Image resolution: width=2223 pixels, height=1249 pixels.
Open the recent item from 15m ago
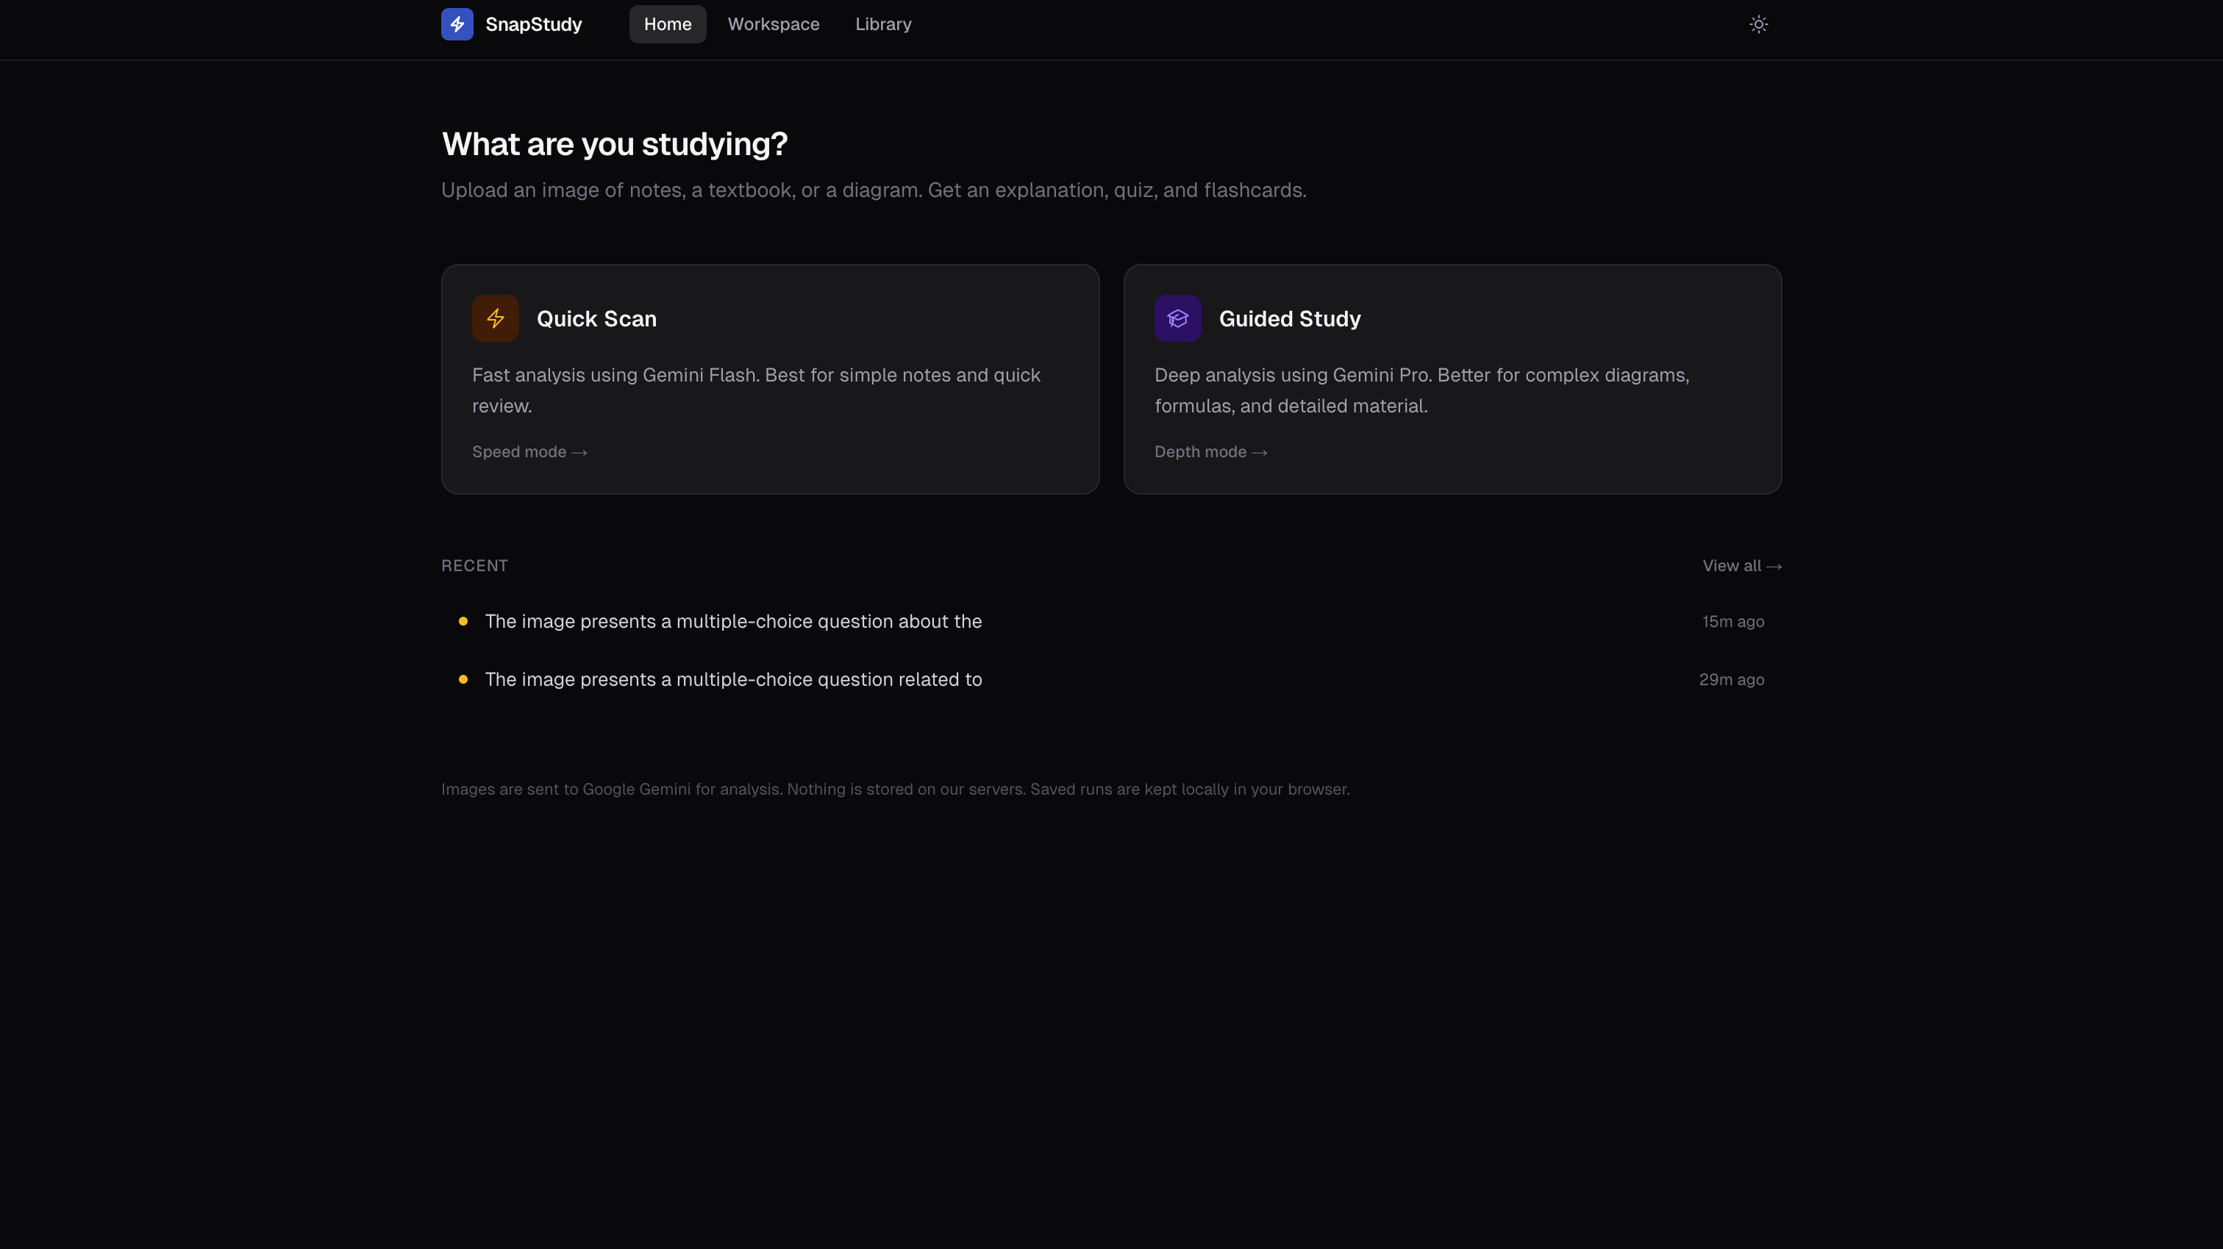pos(732,621)
